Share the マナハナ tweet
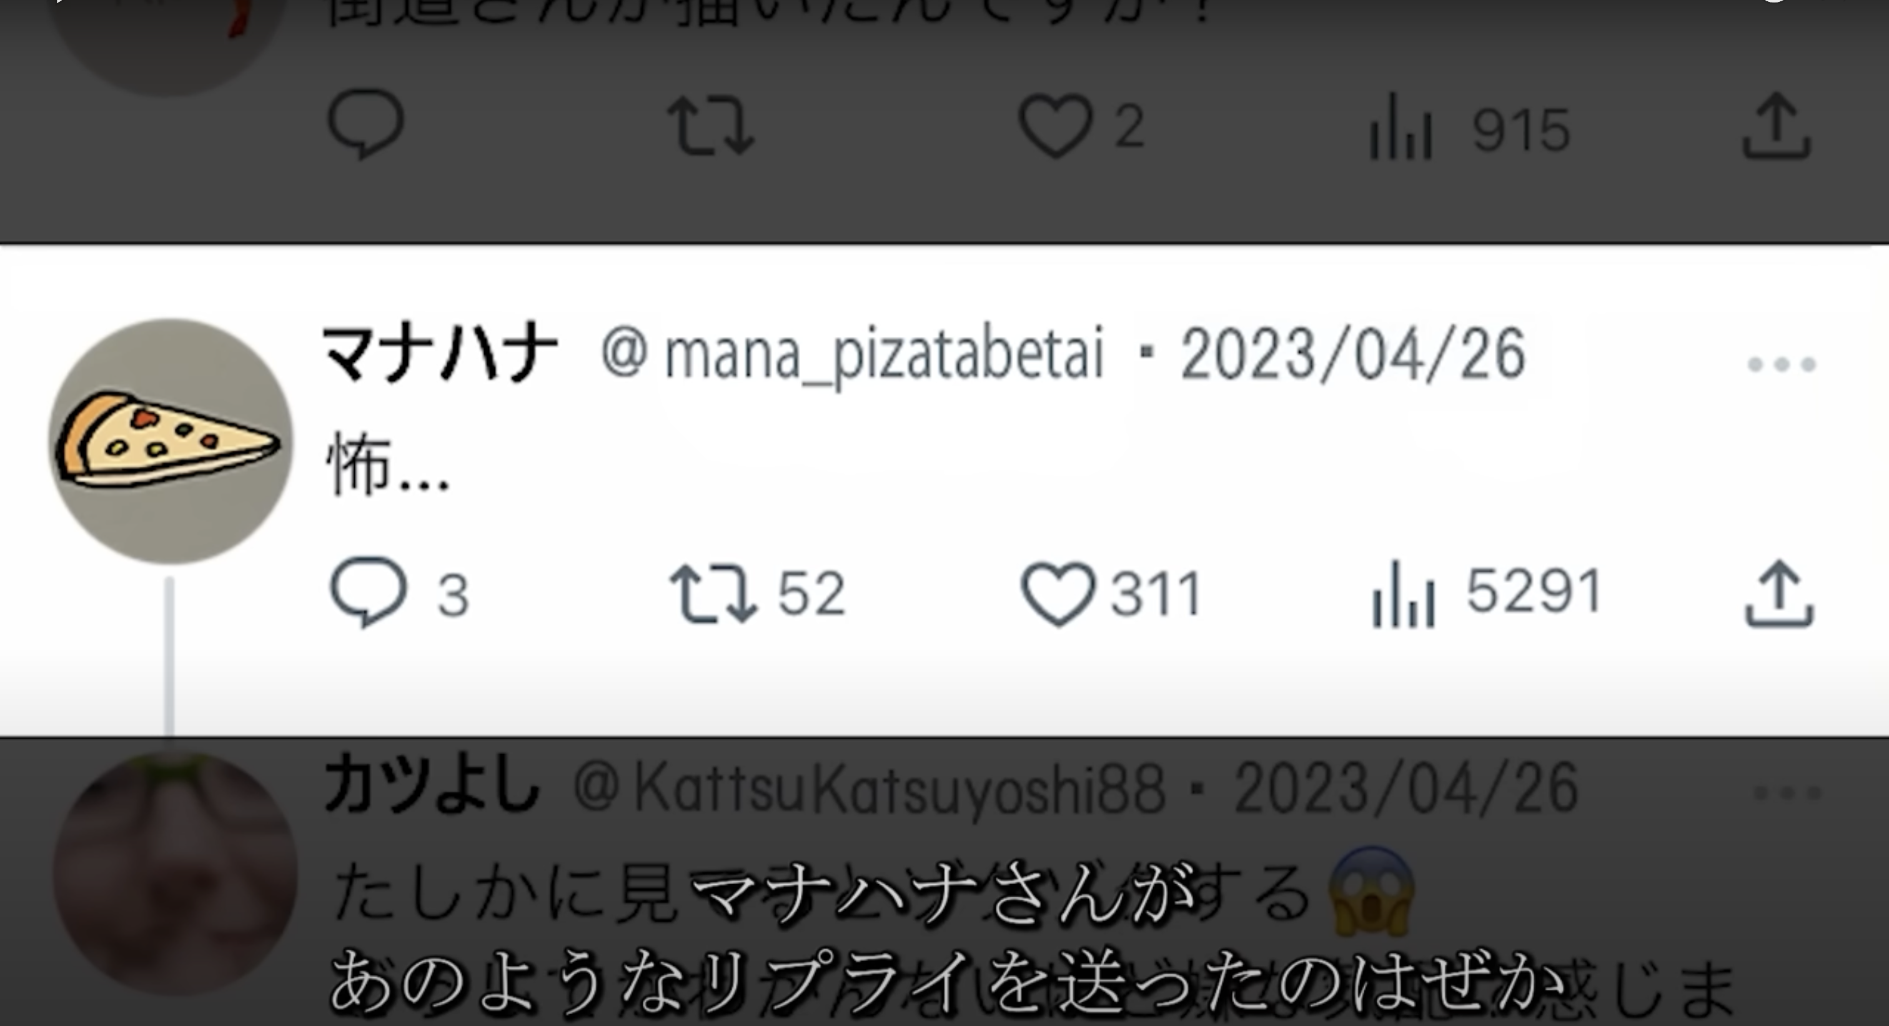This screenshot has width=1889, height=1026. click(x=1779, y=594)
